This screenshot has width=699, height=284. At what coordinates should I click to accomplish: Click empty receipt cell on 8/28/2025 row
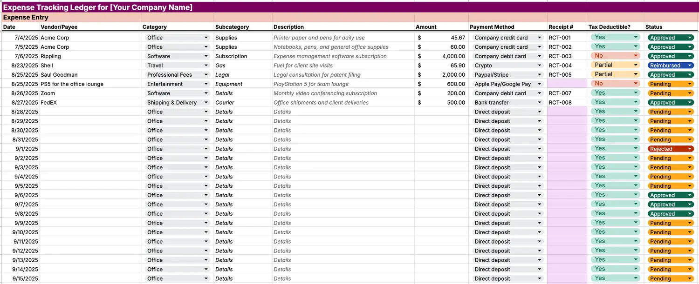pos(567,112)
